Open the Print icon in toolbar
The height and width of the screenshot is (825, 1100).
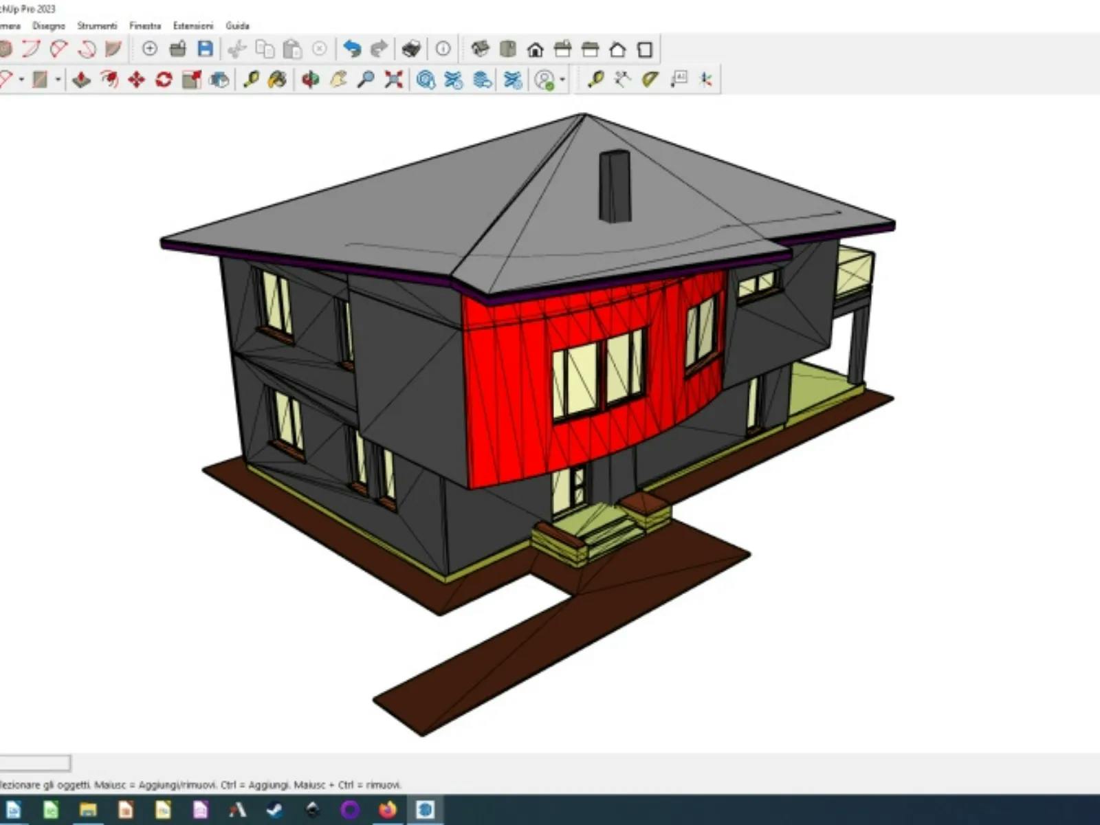[411, 49]
